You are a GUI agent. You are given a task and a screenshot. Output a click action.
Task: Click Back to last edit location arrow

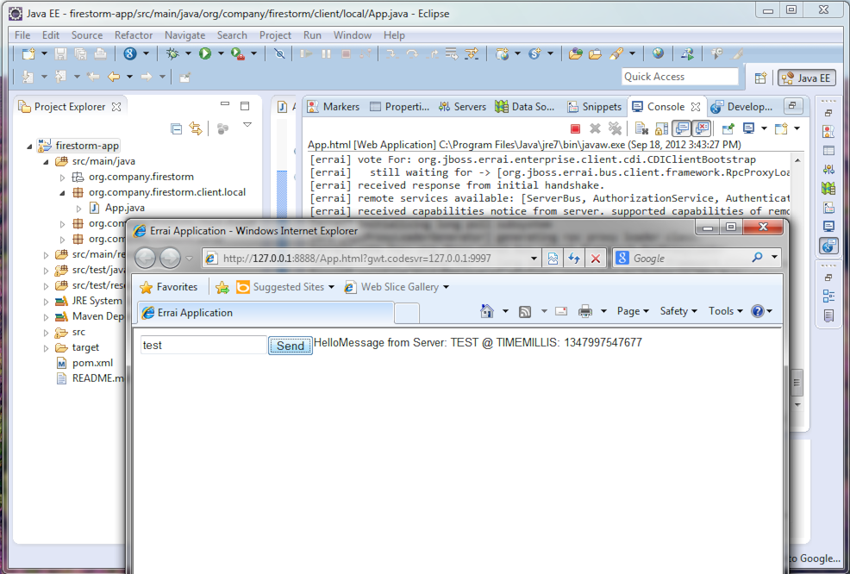pyautogui.click(x=94, y=77)
